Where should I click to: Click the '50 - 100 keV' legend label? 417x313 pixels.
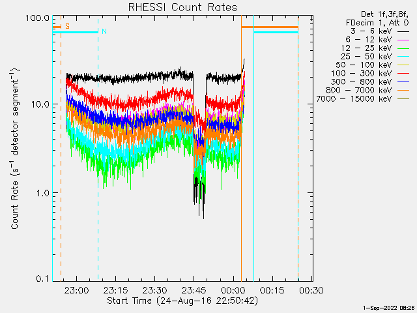(x=364, y=65)
